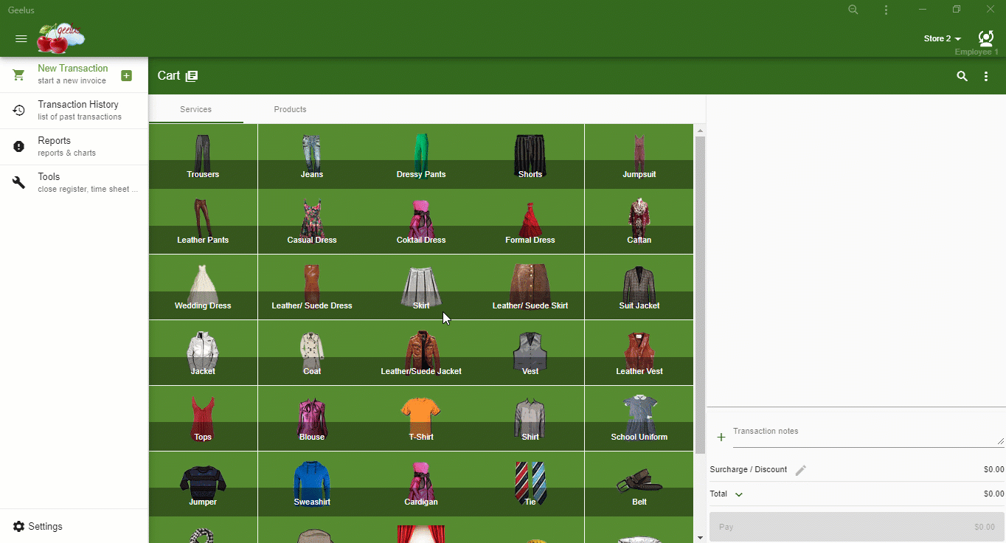Viewport: 1006px width, 543px height.
Task: Open the hamburger navigation menu
Action: click(21, 39)
